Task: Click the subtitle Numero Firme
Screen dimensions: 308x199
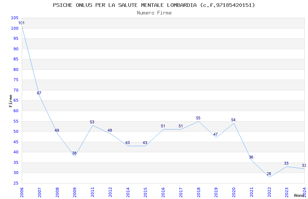Action: coord(154,13)
